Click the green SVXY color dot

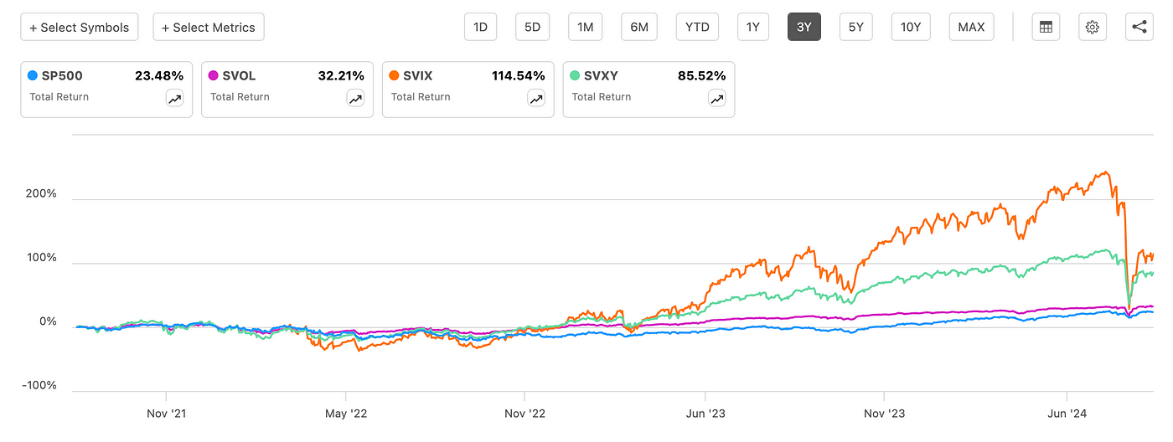coord(576,75)
